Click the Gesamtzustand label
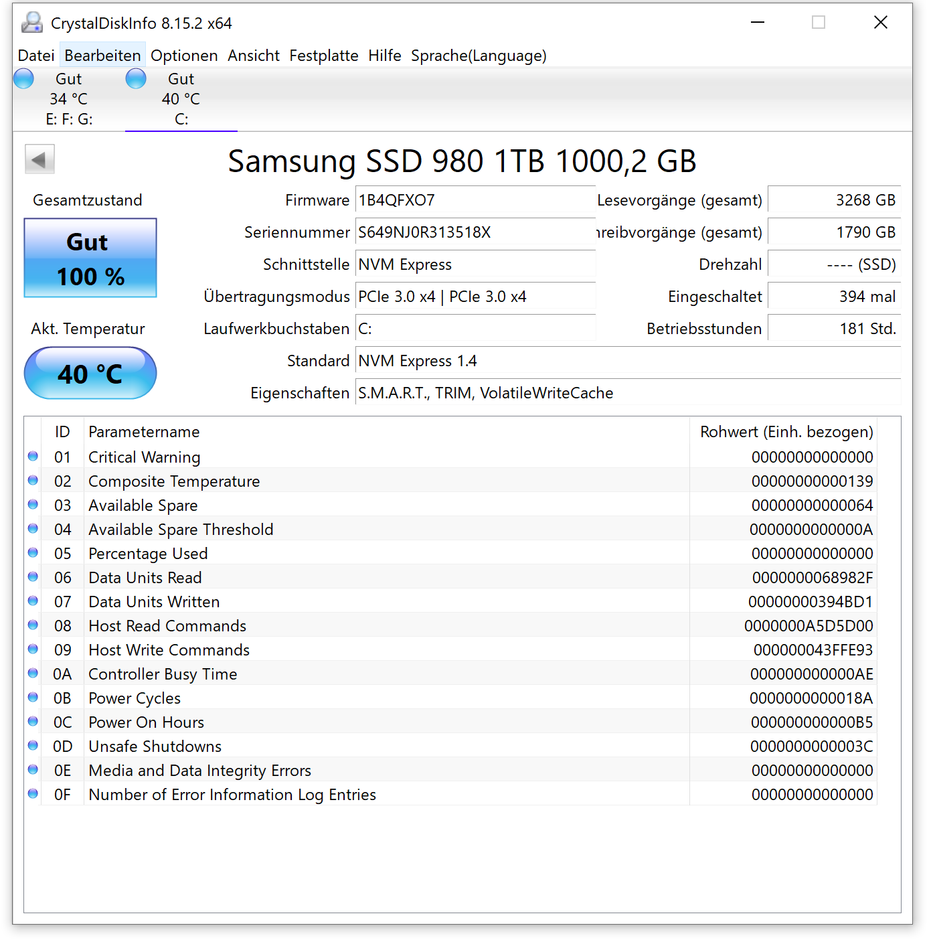 [x=88, y=200]
